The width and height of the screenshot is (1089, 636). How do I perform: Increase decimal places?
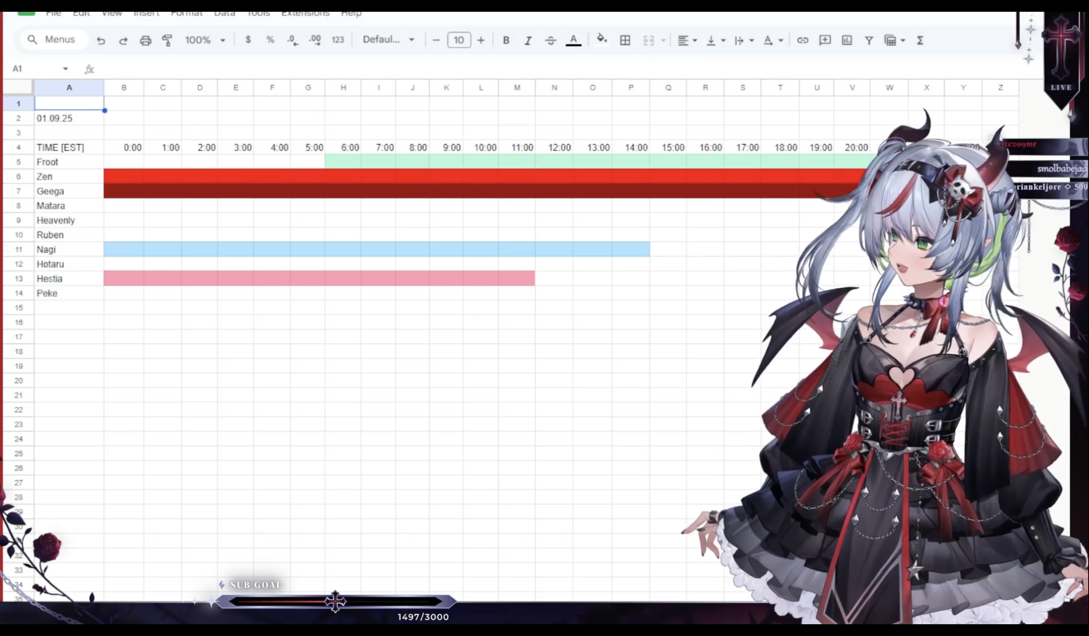tap(315, 40)
